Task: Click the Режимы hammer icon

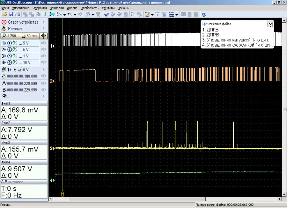Action: coord(4,28)
